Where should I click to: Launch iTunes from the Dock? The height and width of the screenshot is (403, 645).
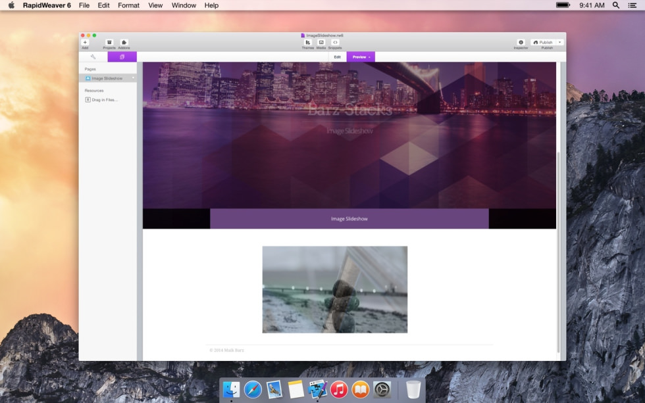click(x=339, y=389)
